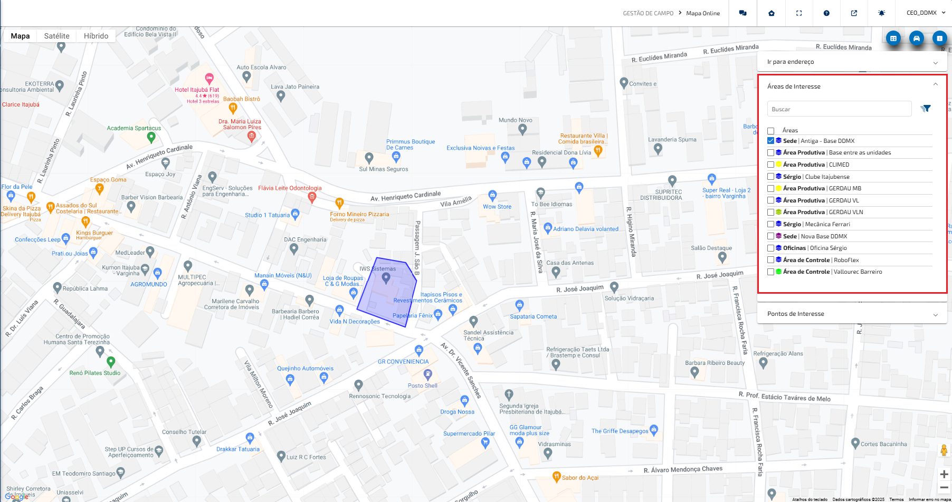Screen dimensions: 952x502
Task: Click the Google logo on the map
Action: click(x=17, y=496)
